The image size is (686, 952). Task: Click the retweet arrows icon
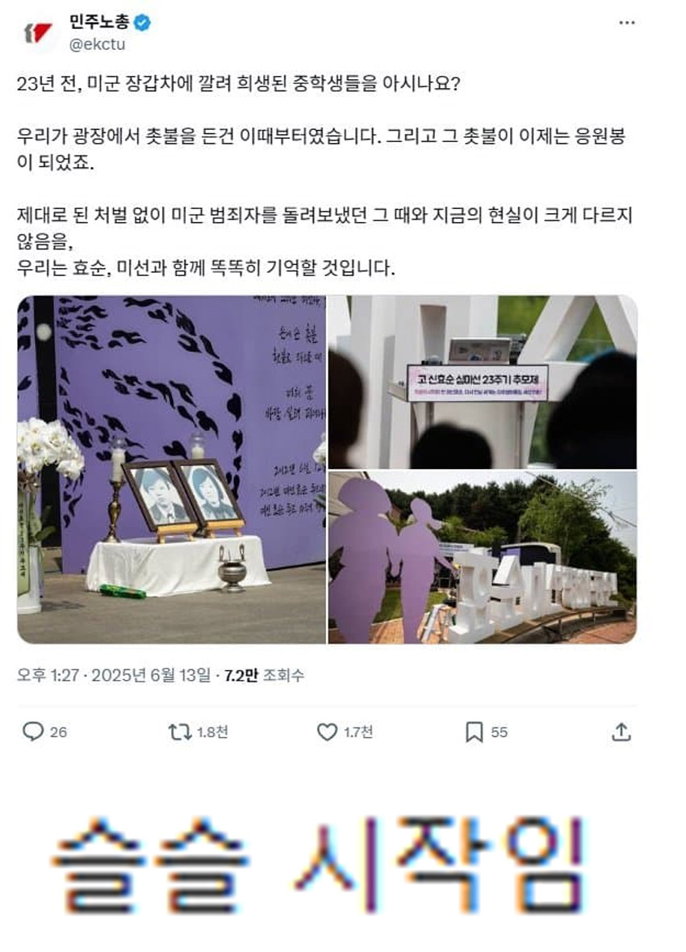click(x=180, y=732)
